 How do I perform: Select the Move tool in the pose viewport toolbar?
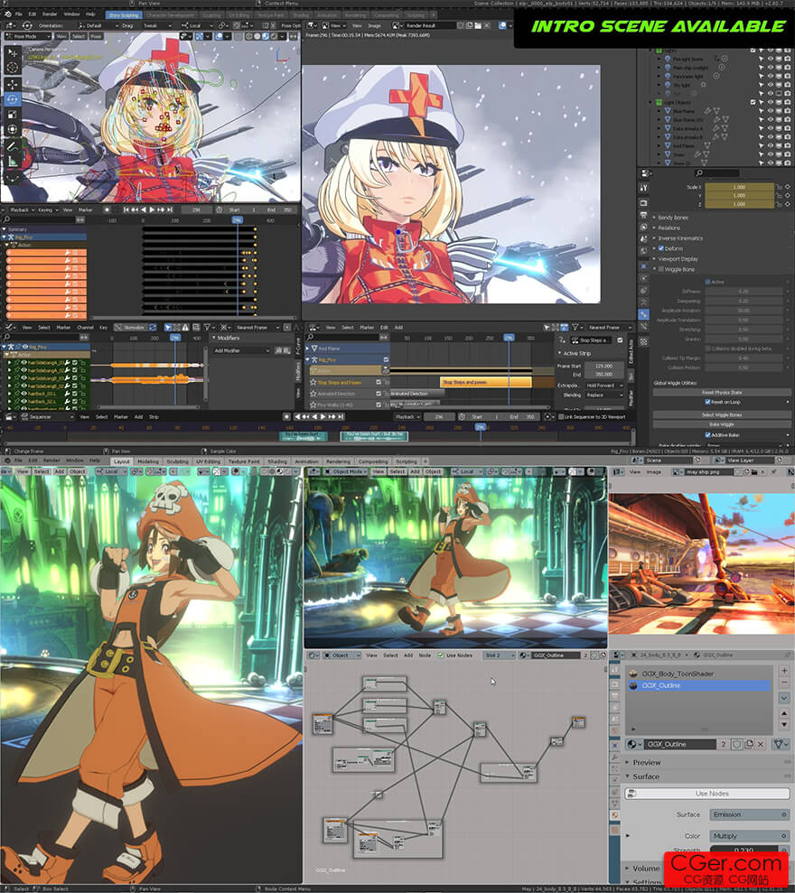tap(12, 84)
